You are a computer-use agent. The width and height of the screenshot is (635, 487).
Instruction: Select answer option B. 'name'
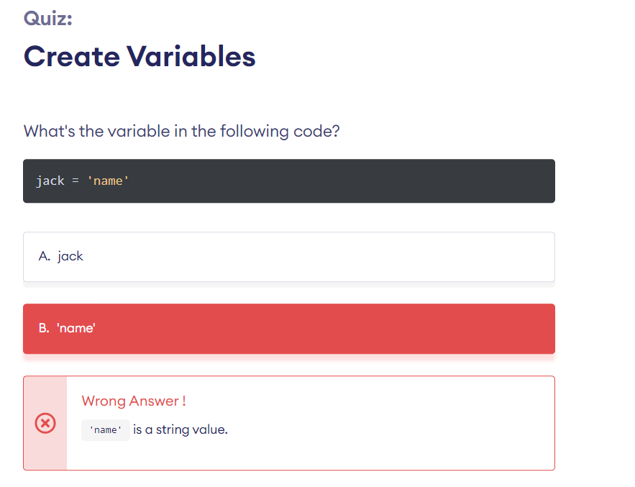pos(289,329)
